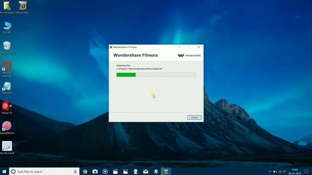Select the Nirmal Gupta folder on desktop
Screen dimensions: 312x175
coord(7,8)
